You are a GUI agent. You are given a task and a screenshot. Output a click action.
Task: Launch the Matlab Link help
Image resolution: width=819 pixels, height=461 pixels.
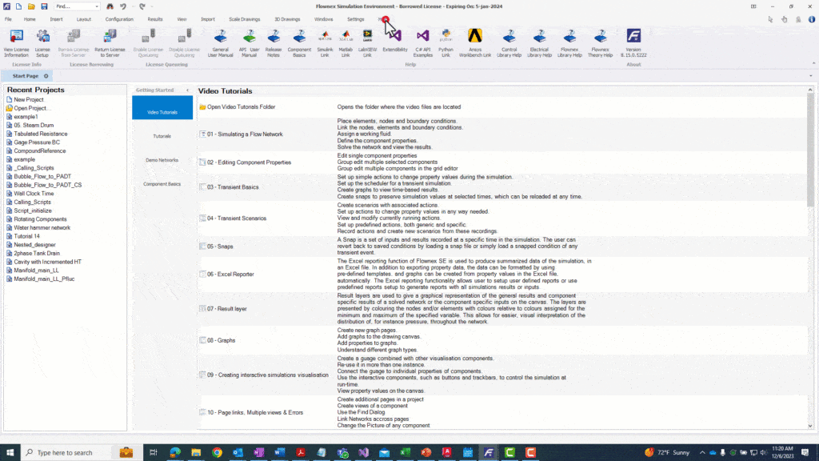(x=346, y=42)
